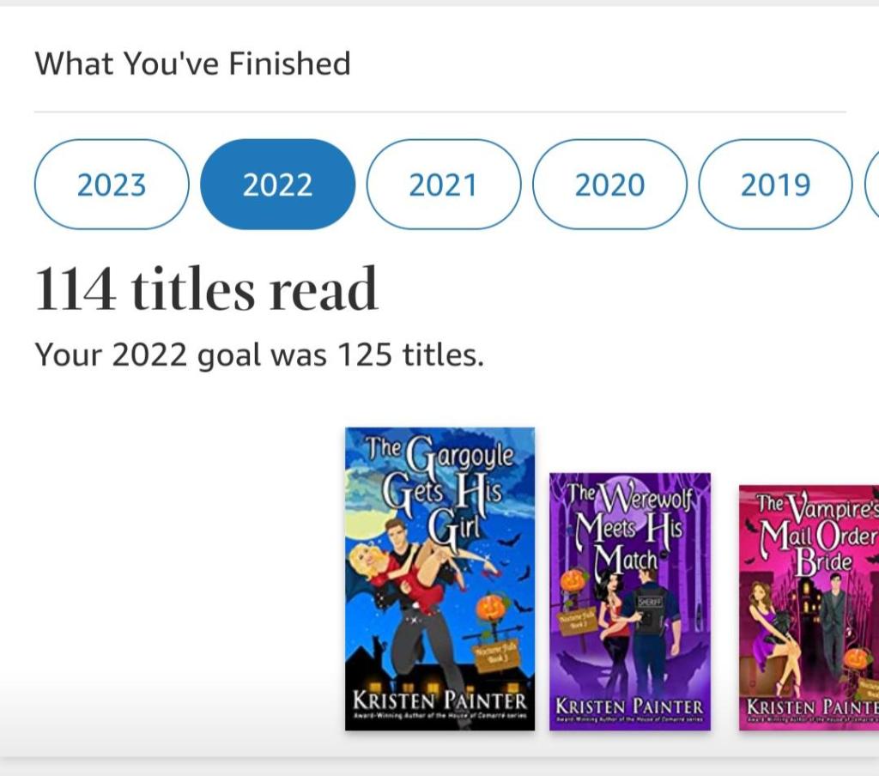Click the jack-o'-lantern on the Gargoyle cover
The height and width of the screenshot is (776, 879).
[489, 607]
